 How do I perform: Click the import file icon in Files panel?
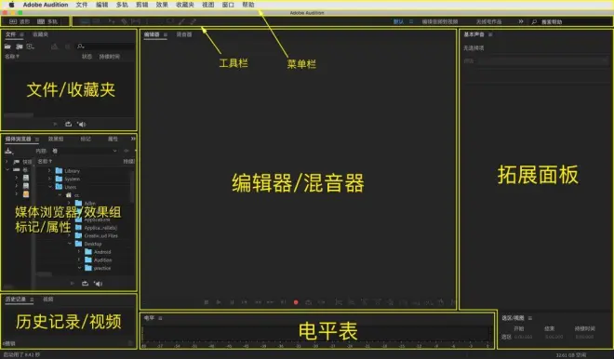click(x=19, y=47)
